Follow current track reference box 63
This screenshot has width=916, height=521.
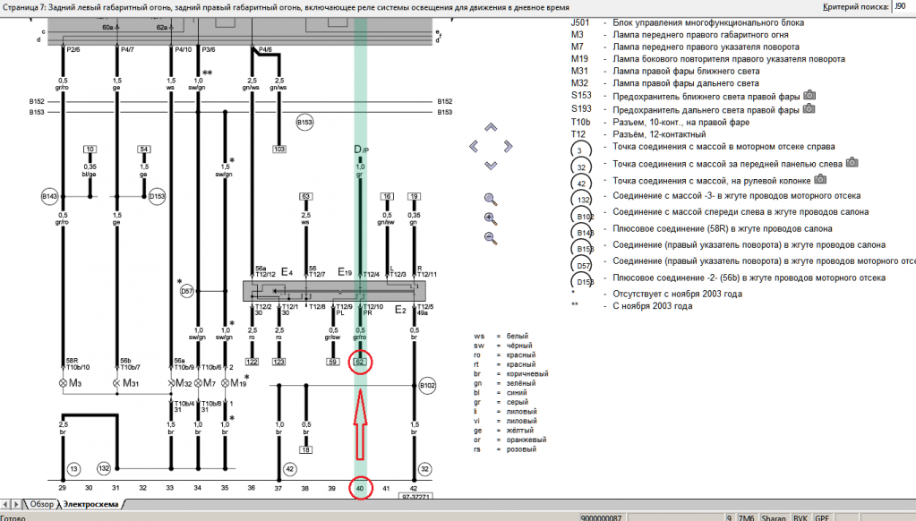[306, 195]
